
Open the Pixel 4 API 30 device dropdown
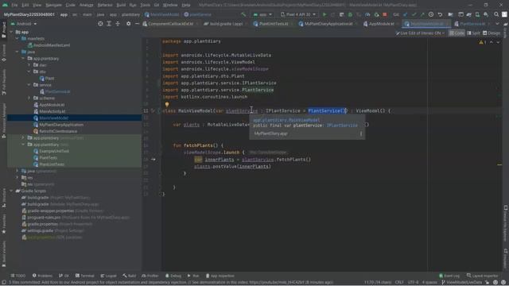[298, 14]
